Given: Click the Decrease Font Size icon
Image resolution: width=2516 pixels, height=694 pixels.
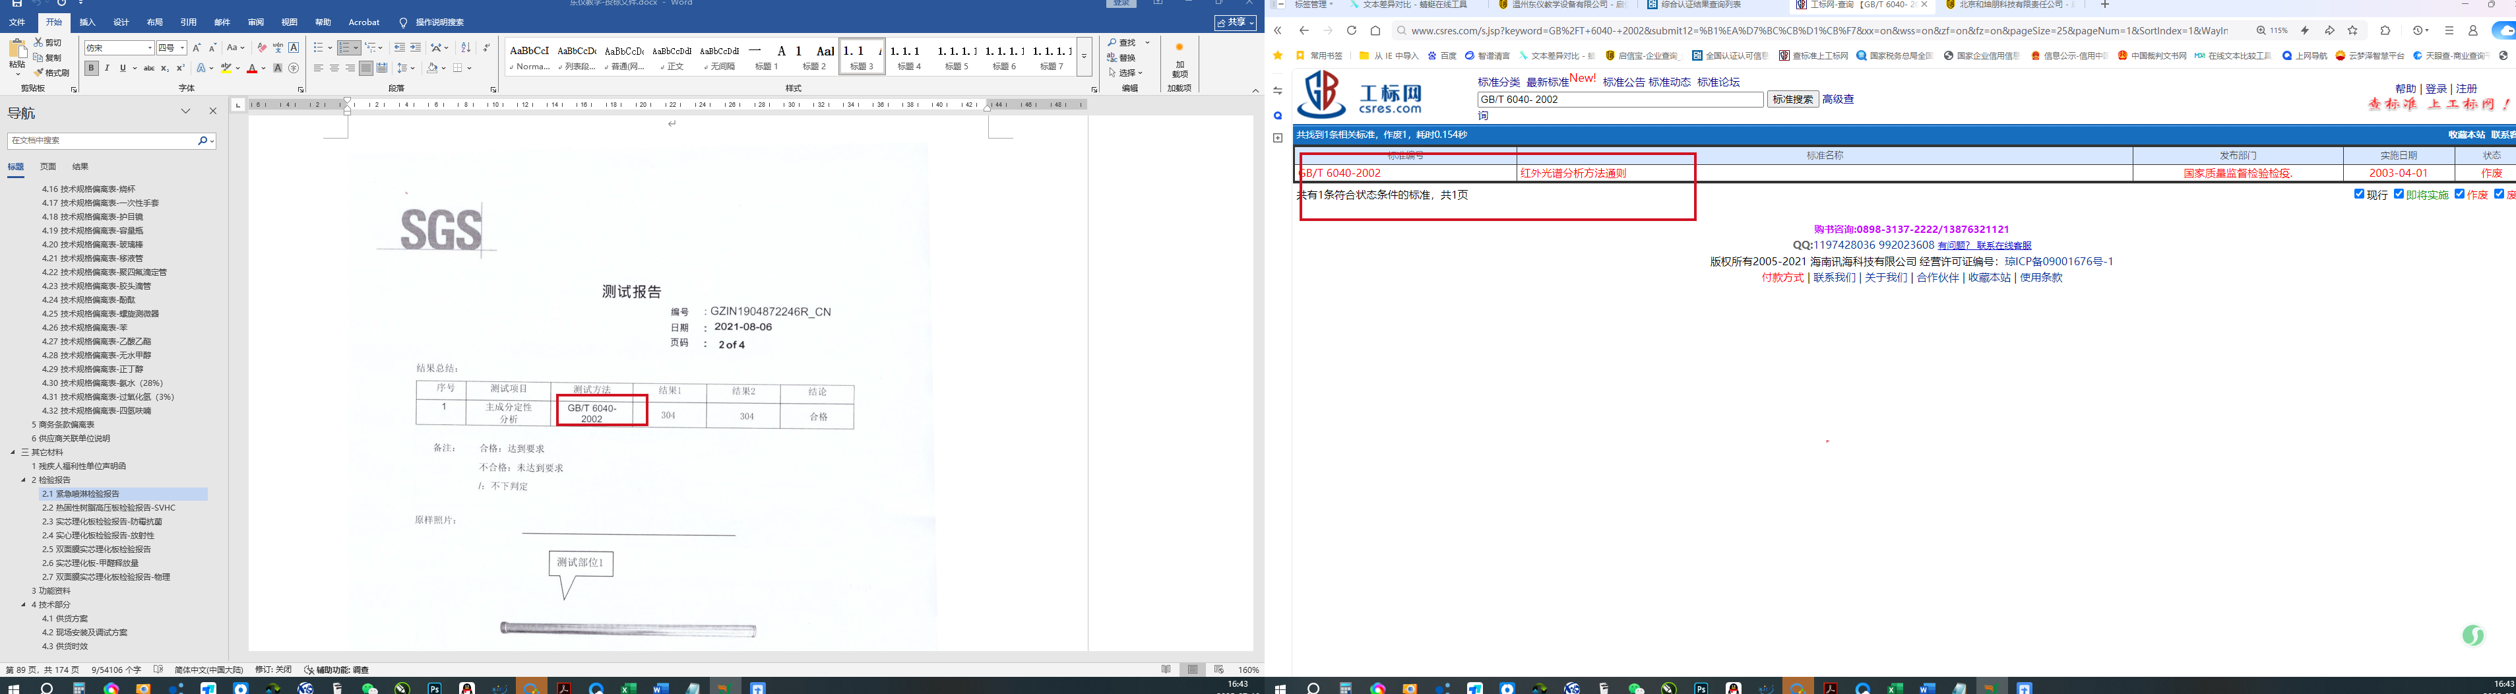Looking at the screenshot, I should coord(212,48).
